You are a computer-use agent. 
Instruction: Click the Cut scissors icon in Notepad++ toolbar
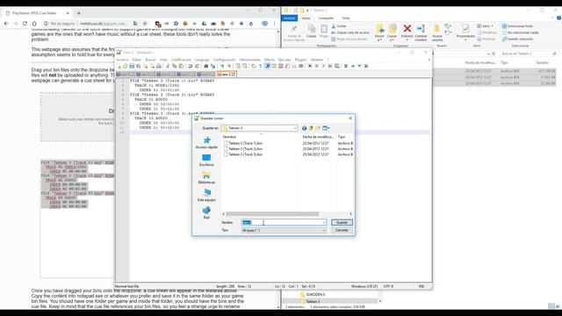(x=168, y=66)
